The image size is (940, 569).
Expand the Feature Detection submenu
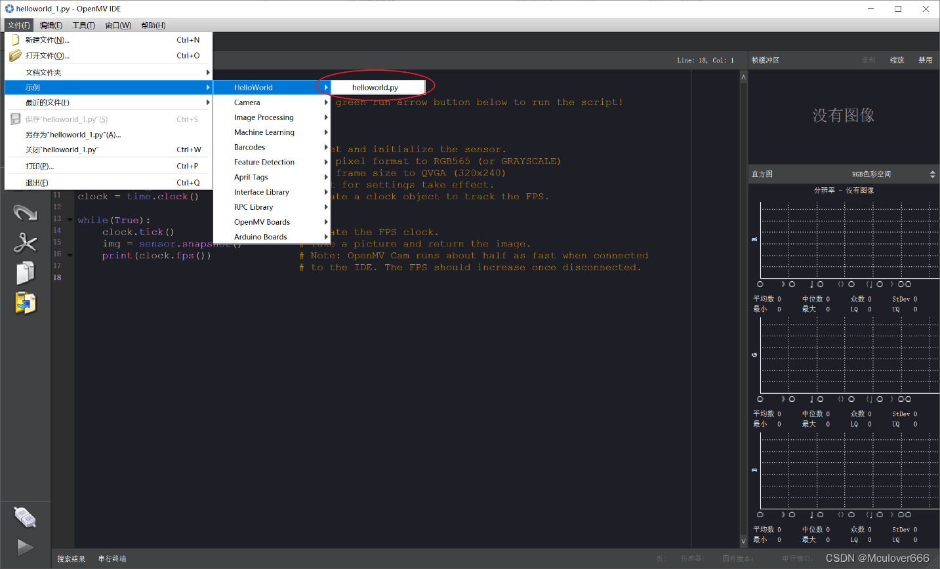tap(272, 162)
